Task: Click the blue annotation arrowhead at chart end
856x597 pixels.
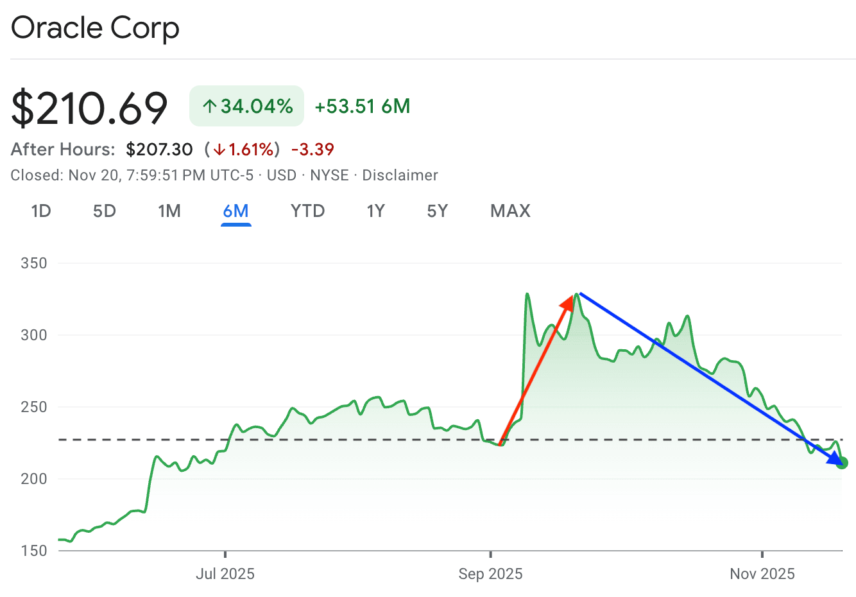Action: tap(835, 458)
